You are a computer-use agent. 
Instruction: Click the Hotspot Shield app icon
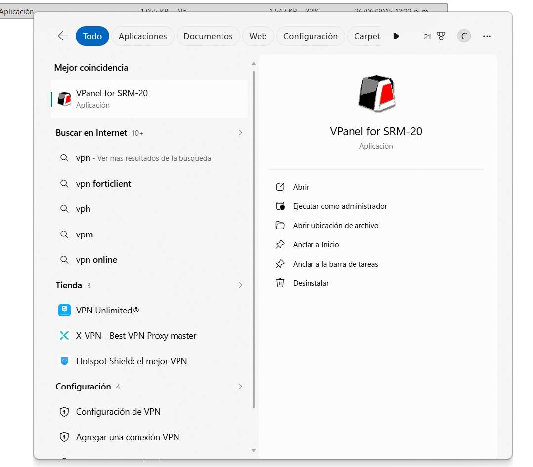click(64, 361)
